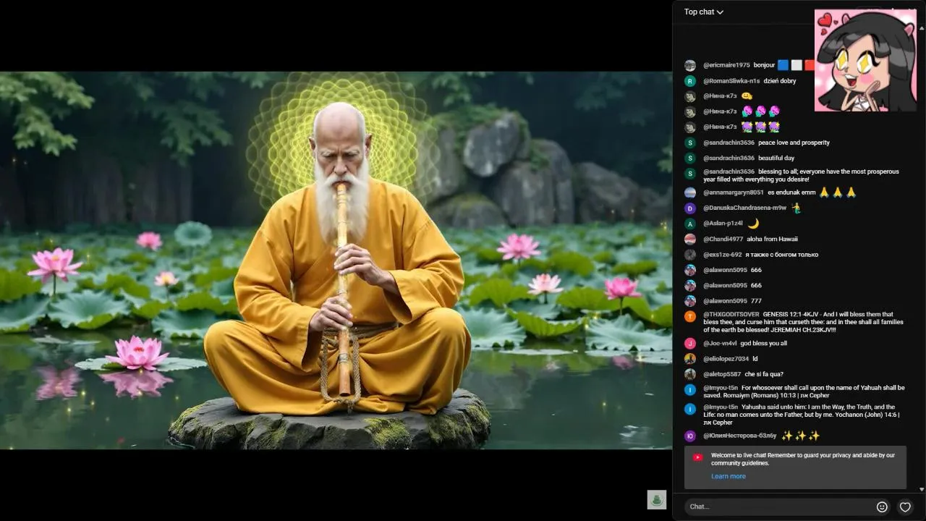Image resolution: width=926 pixels, height=521 pixels.
Task: Click username @ericmaire1975
Action: click(726, 65)
